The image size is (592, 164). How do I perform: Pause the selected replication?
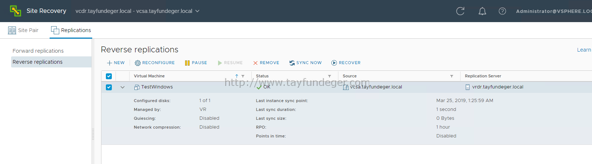(196, 63)
